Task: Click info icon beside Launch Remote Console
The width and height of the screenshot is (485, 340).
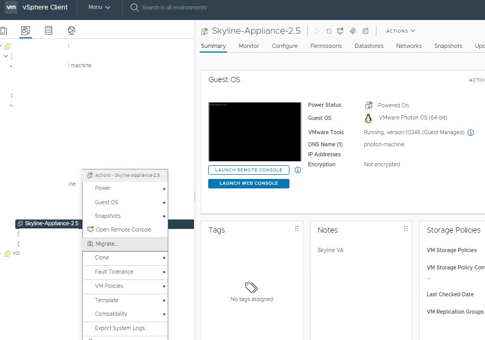Action: (298, 171)
